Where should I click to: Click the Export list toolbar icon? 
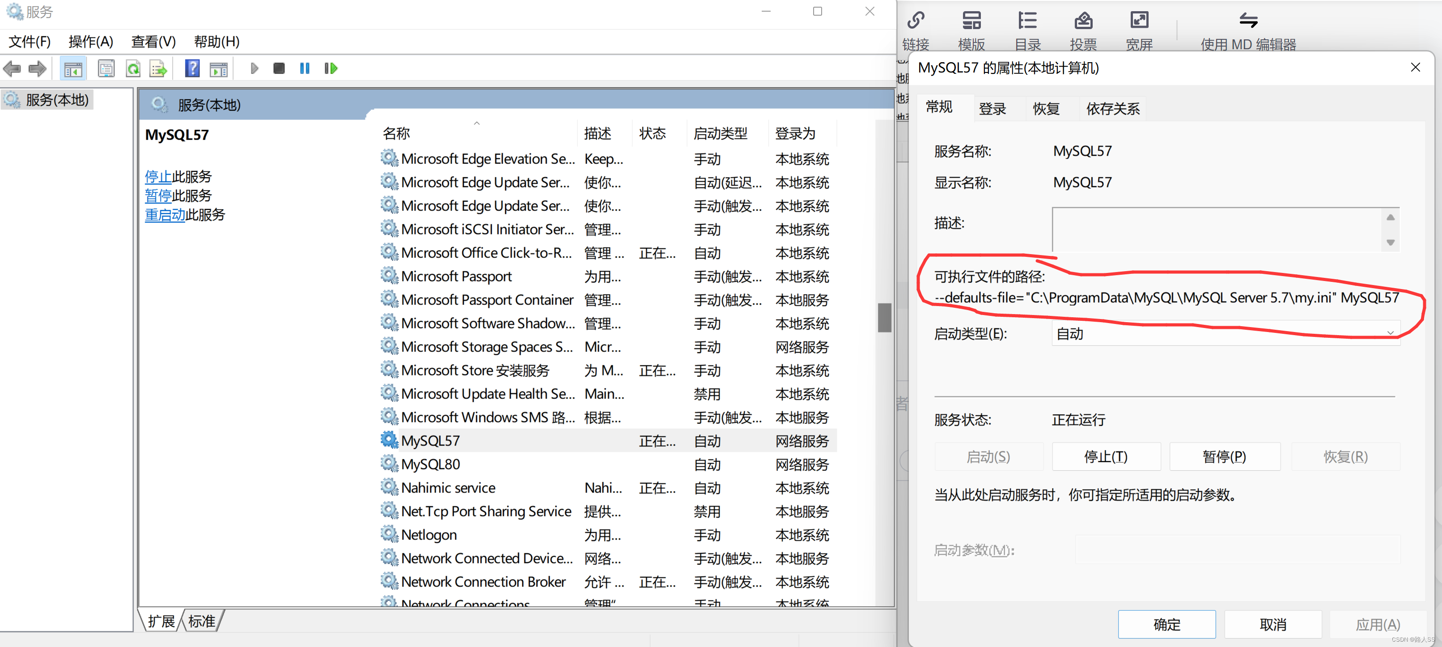pos(158,69)
